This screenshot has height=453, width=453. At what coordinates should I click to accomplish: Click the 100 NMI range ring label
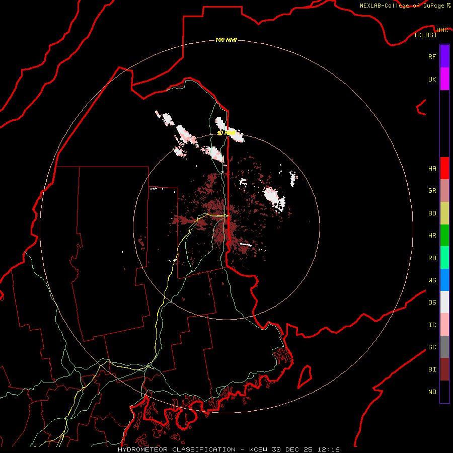pos(226,40)
